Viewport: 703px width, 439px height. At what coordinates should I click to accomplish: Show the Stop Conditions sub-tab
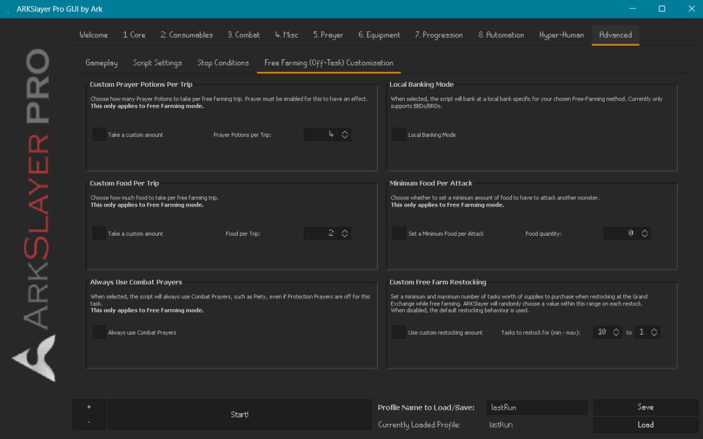point(223,63)
